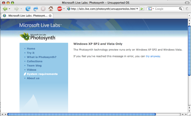Click the Forward arrow button
Viewport: 191px width, 116px height.
17,9
